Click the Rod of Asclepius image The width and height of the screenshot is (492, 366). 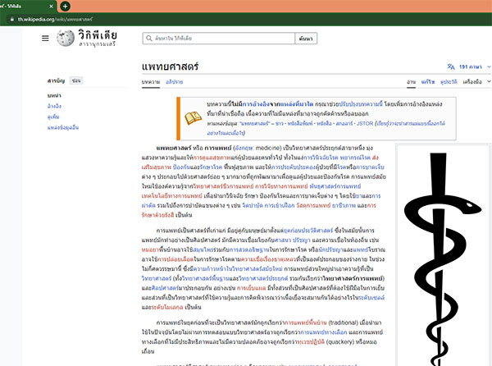(x=444, y=258)
